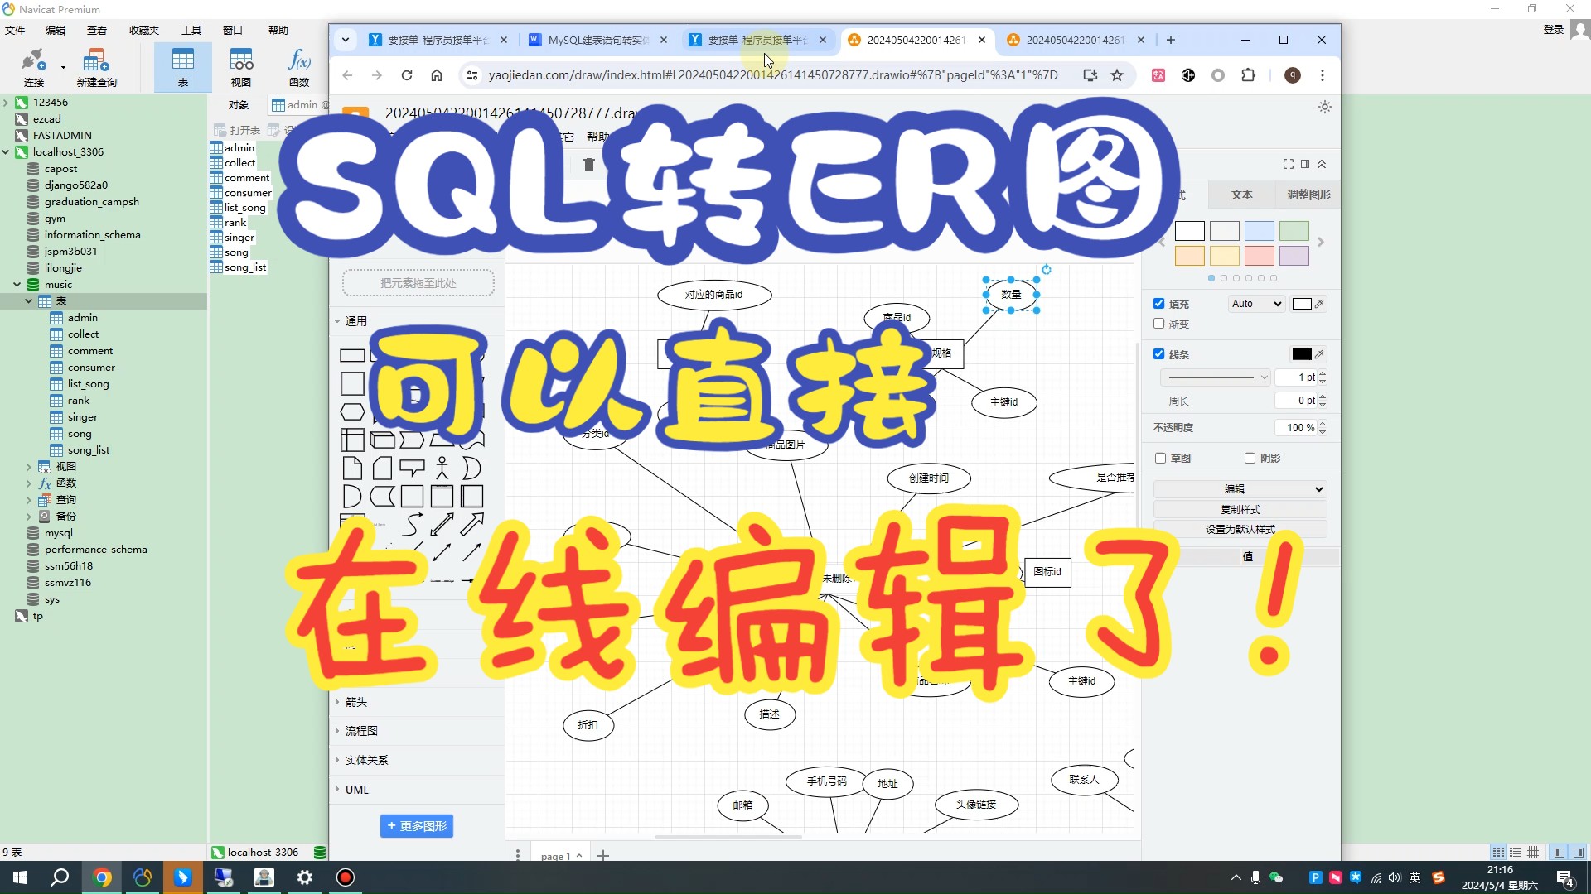Click the 复制样式 (Copy Style) button

[x=1240, y=509]
